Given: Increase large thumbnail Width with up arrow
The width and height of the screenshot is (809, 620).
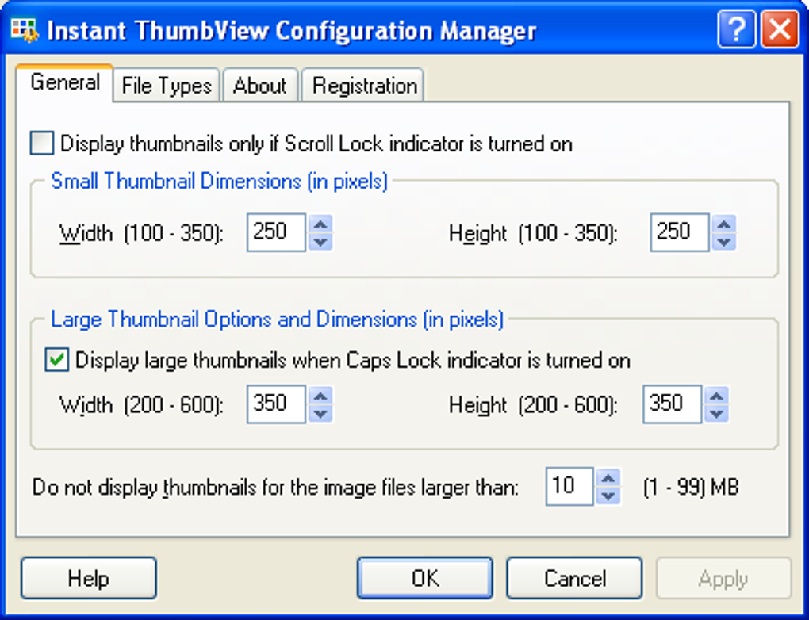Looking at the screenshot, I should click(x=320, y=396).
